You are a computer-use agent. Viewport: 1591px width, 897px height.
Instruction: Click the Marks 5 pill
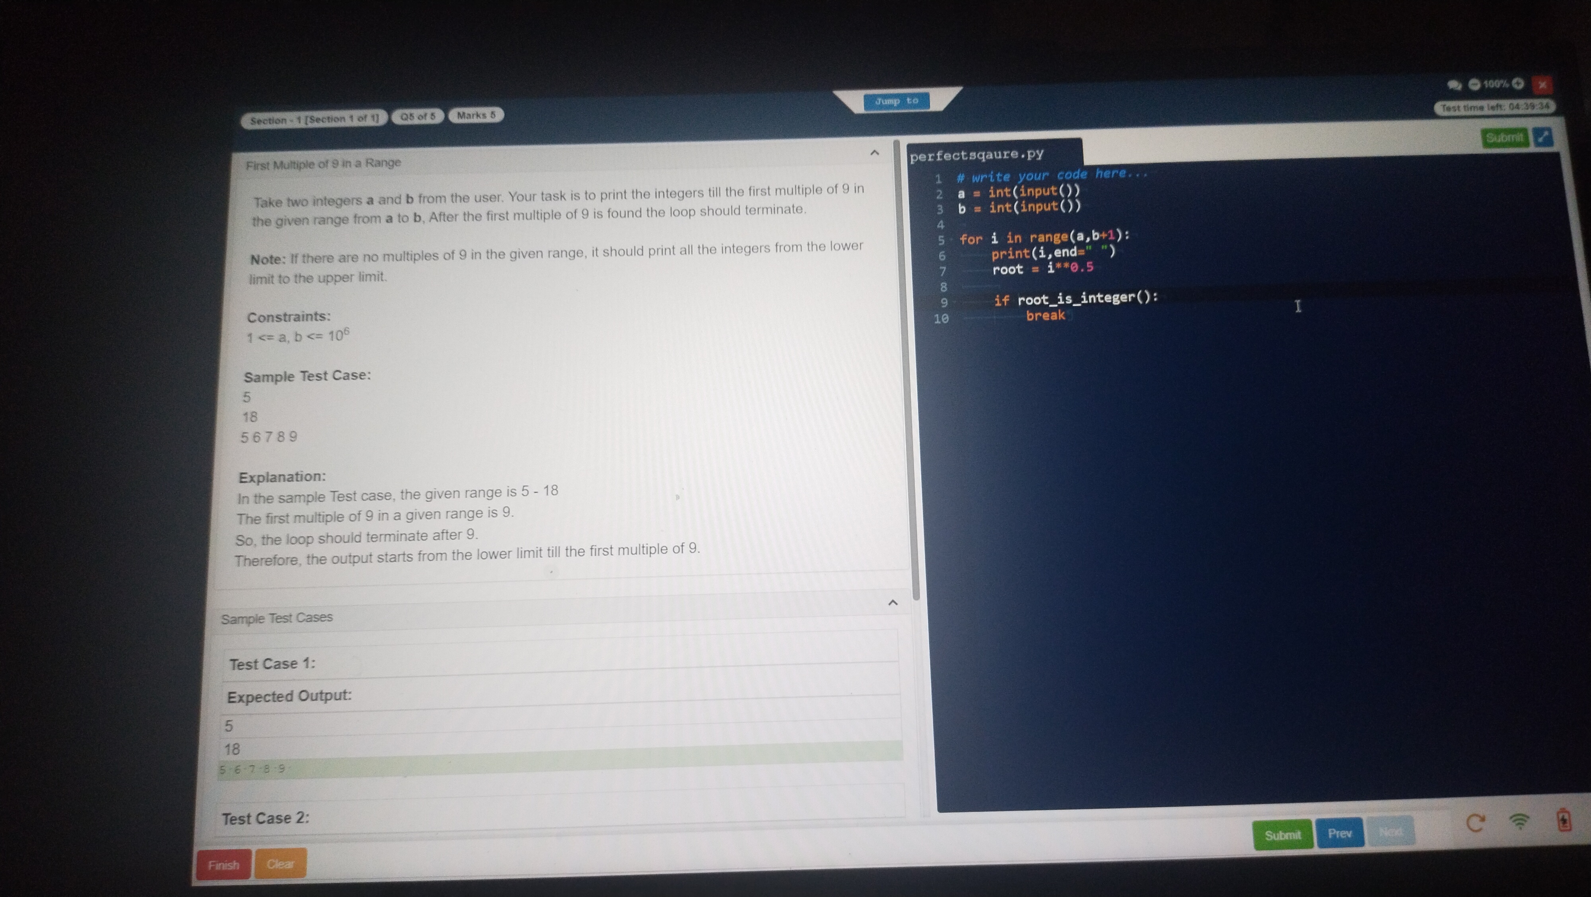(476, 115)
